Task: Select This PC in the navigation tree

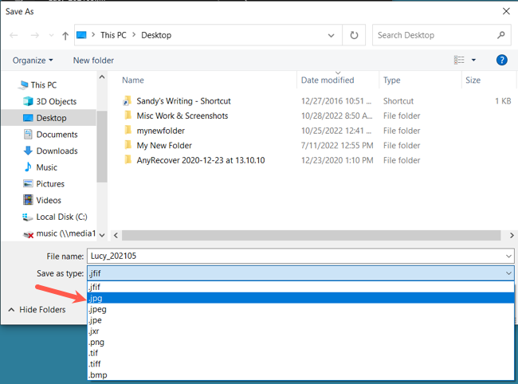Action: 44,85
